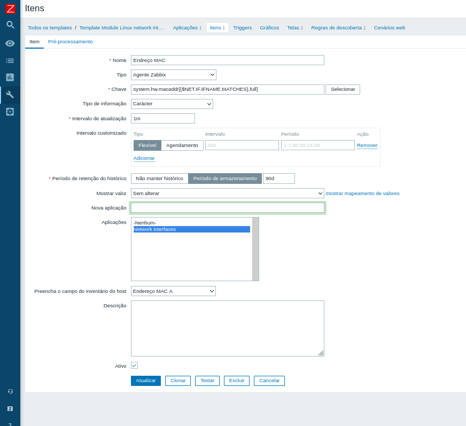Open Monitoring section via the eye icon
Image resolution: width=466 pixels, height=426 pixels.
click(x=10, y=43)
